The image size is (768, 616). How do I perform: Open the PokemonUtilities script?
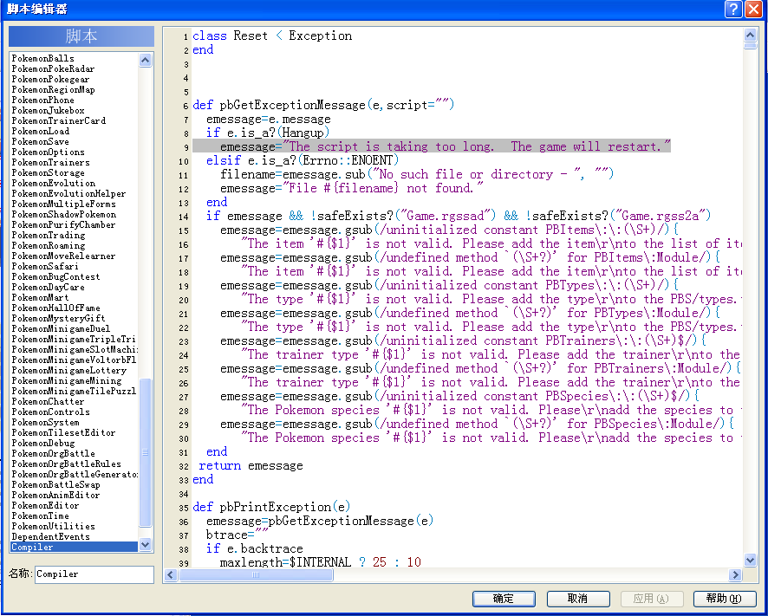coord(54,527)
